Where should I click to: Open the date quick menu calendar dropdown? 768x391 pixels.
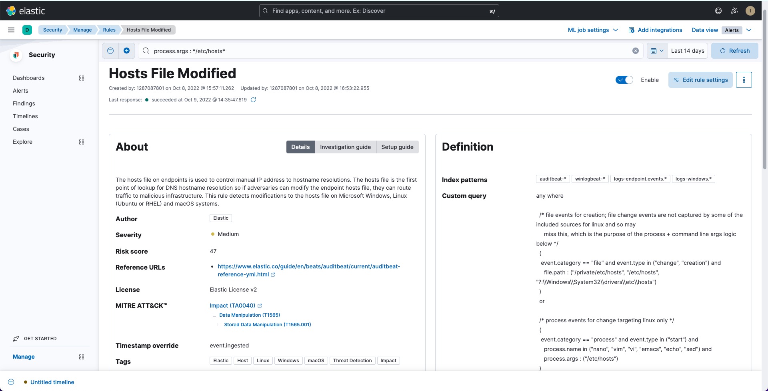[x=657, y=51]
